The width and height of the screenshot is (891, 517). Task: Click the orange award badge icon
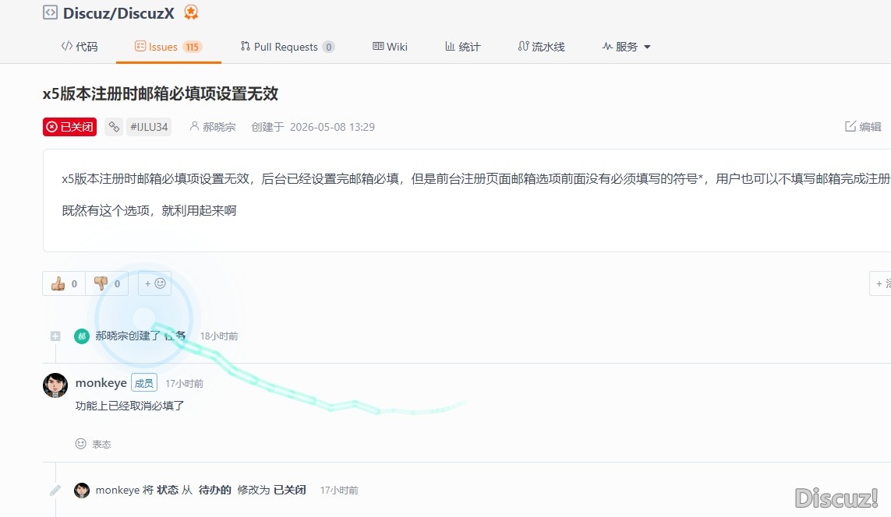pyautogui.click(x=191, y=12)
